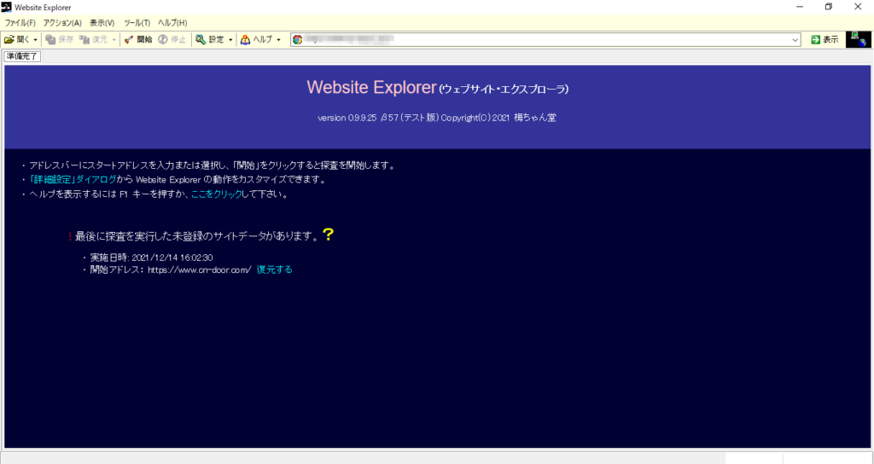Open the ファイル(F) menu
874x464 pixels.
click(20, 23)
